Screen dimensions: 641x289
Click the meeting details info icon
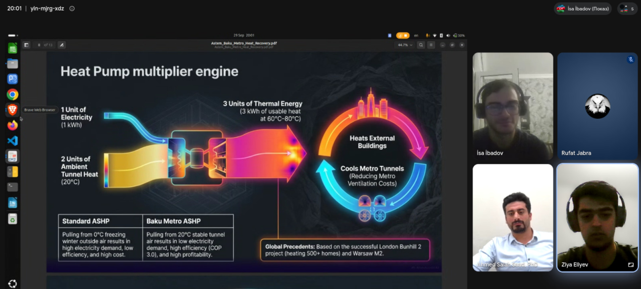(72, 9)
